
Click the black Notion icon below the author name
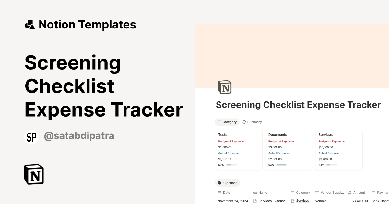coord(33,174)
